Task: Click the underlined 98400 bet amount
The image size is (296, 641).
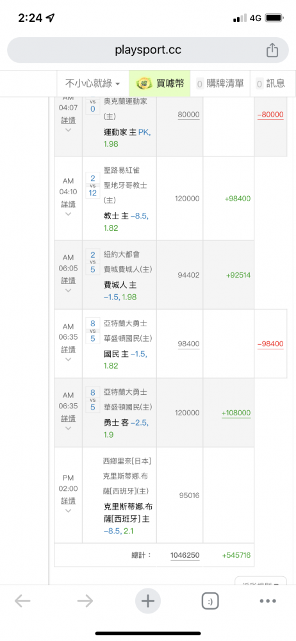Action: tap(188, 344)
